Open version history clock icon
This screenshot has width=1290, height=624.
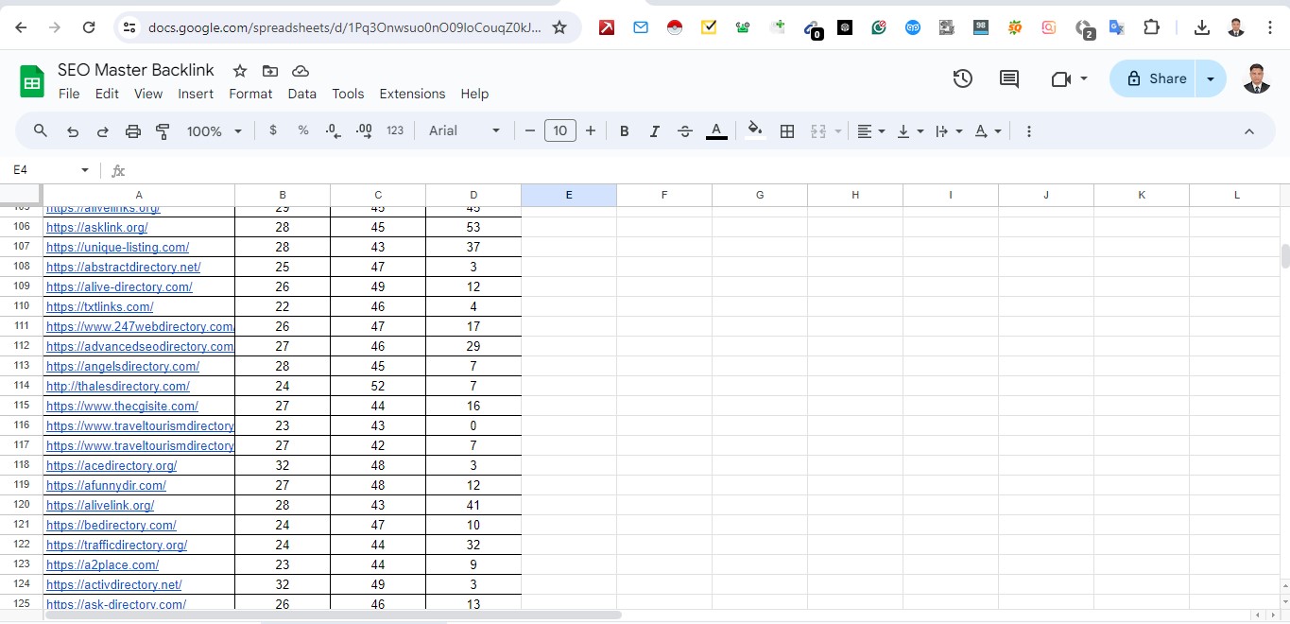(x=962, y=79)
